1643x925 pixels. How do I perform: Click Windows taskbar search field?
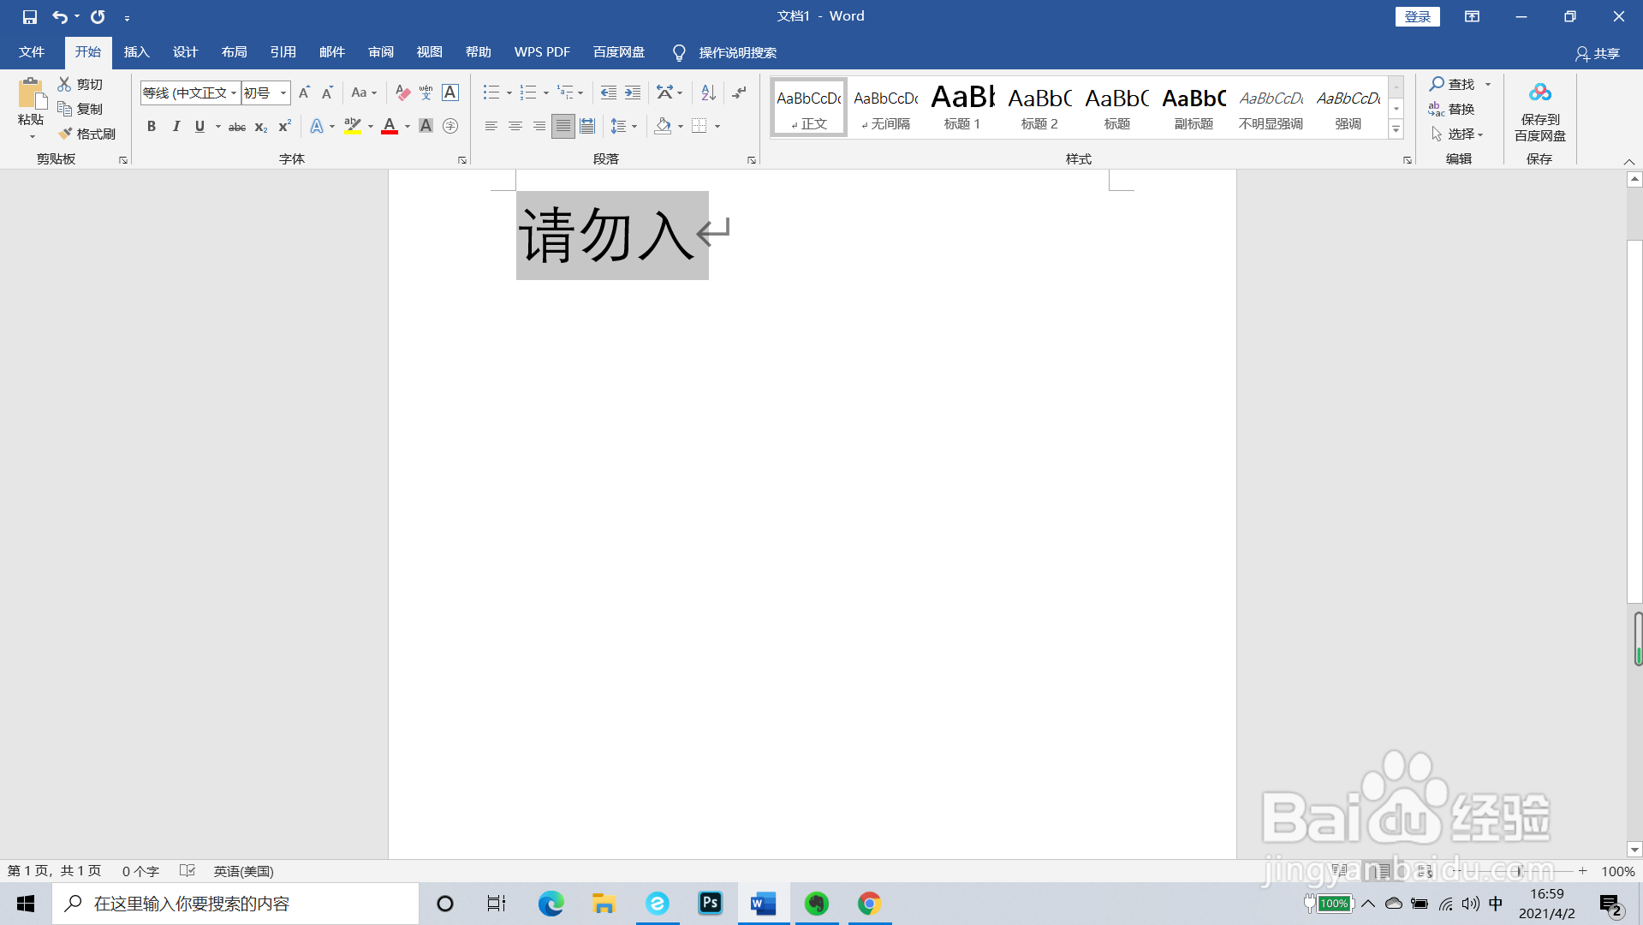235,903
